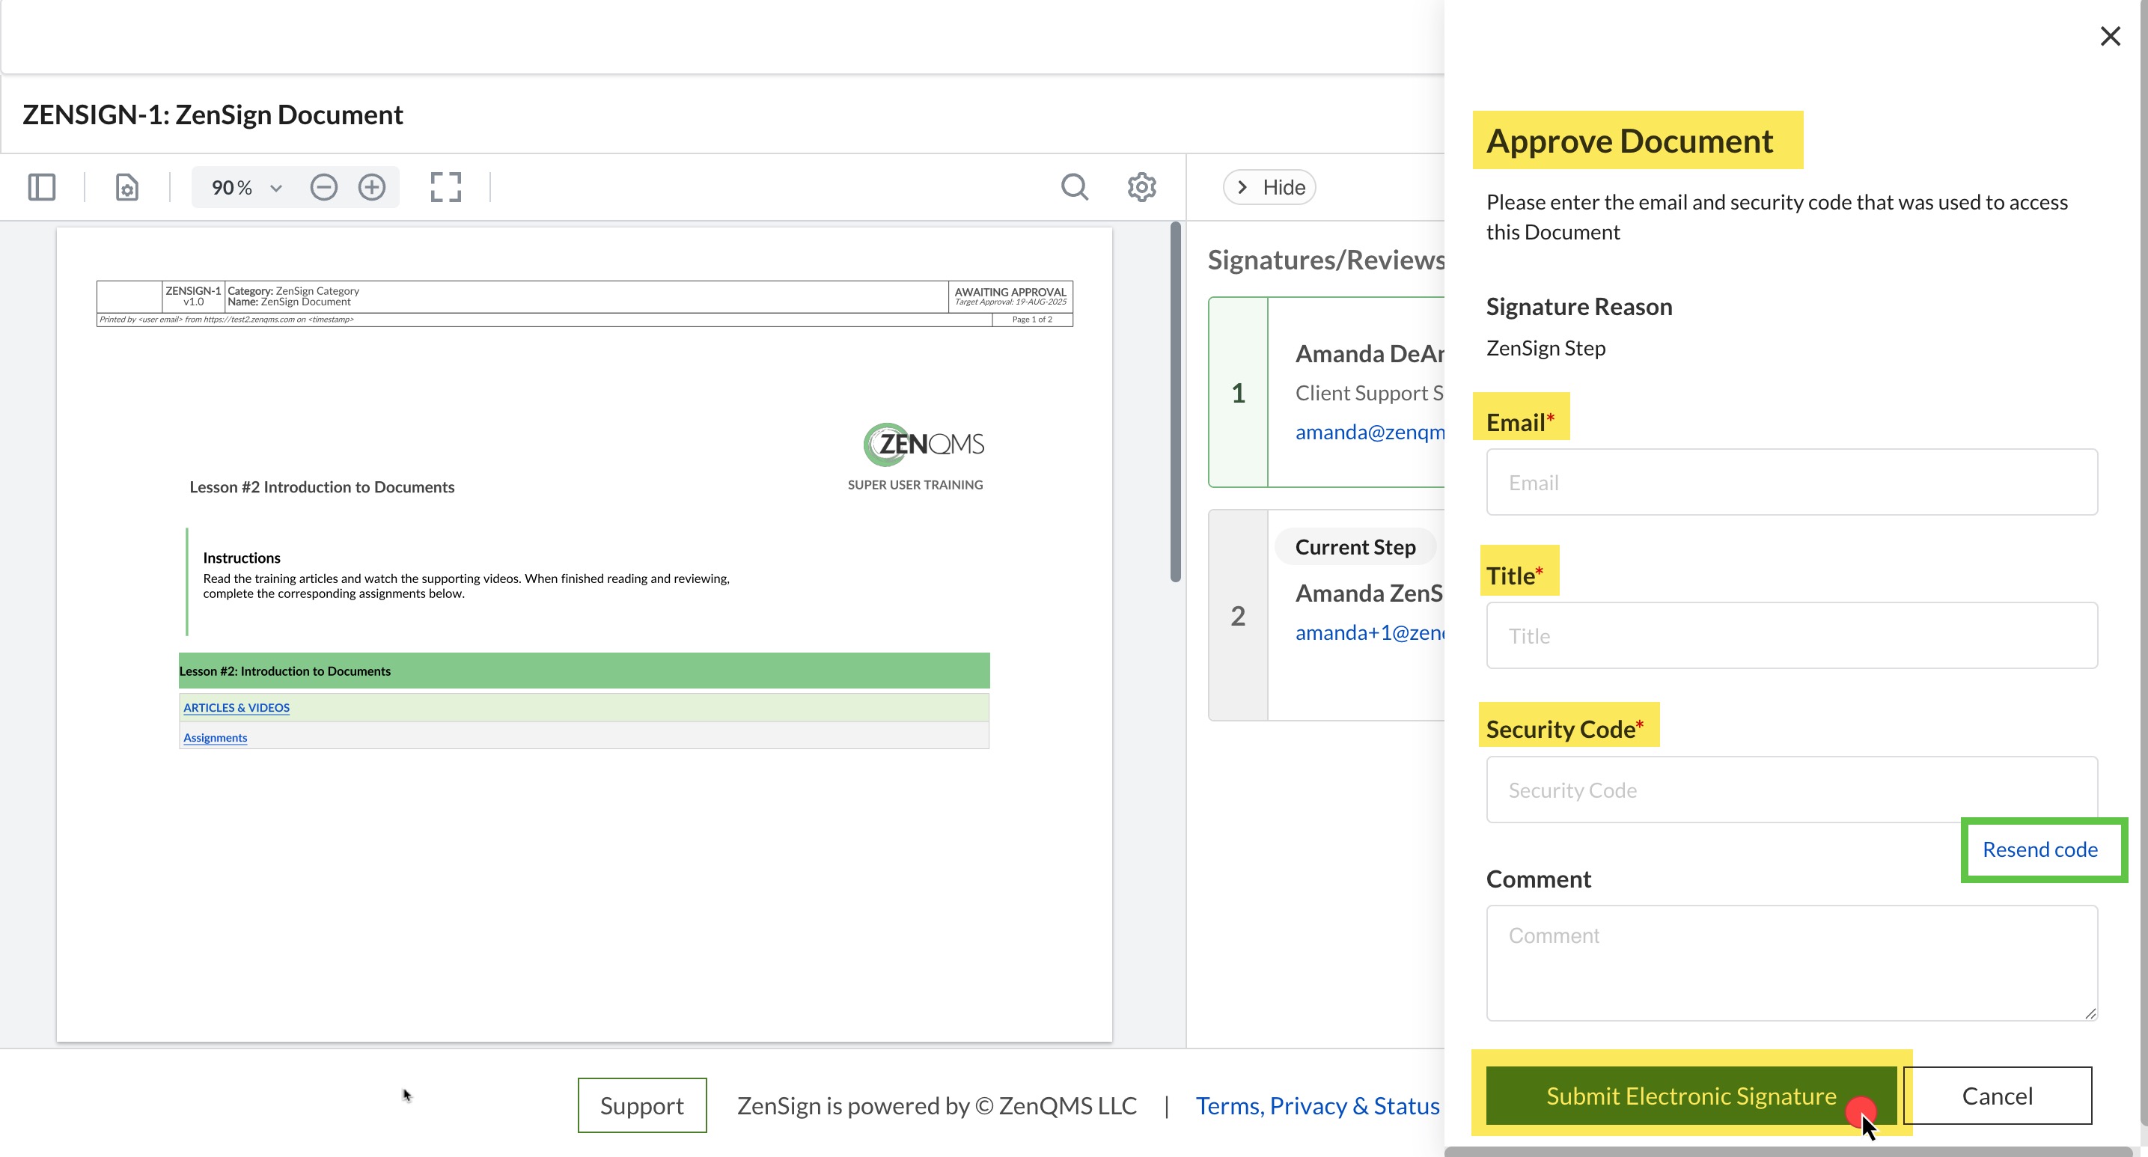Open the 90% zoom level dropdown

pos(246,188)
